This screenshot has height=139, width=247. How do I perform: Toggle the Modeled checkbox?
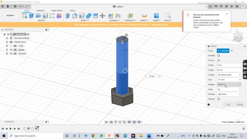(x=219, y=56)
